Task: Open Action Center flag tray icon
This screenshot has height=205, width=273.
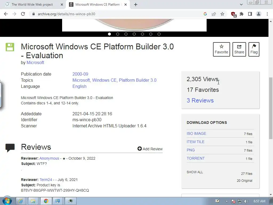Action: tap(233, 201)
